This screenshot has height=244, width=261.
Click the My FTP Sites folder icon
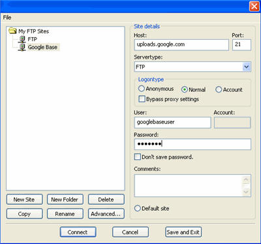(x=12, y=31)
